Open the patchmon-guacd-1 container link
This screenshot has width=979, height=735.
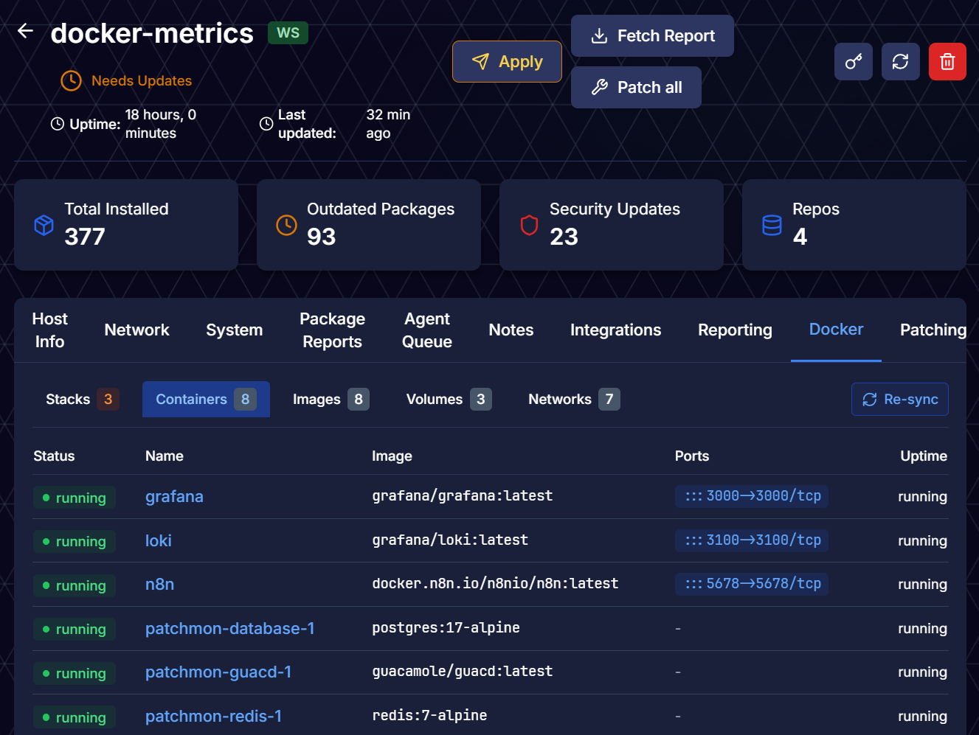218,672
